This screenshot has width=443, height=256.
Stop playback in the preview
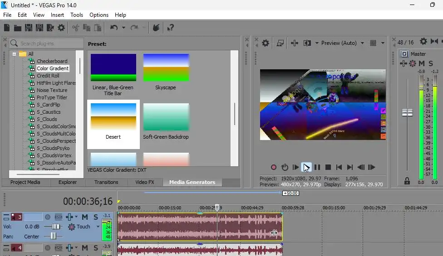click(x=328, y=167)
